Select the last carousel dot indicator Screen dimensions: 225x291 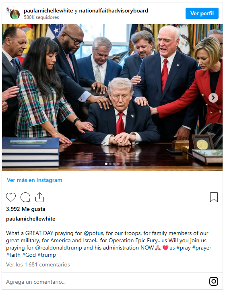click(118, 164)
